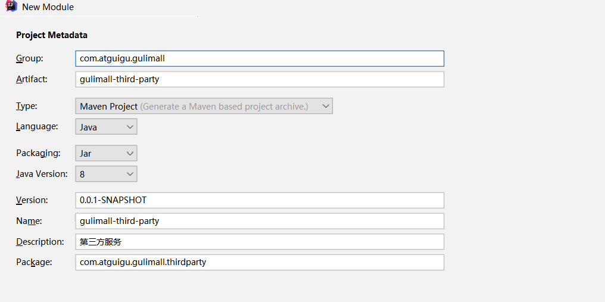Screen dimensions: 605x302
Task: Click into the Group text field
Action: (260, 58)
